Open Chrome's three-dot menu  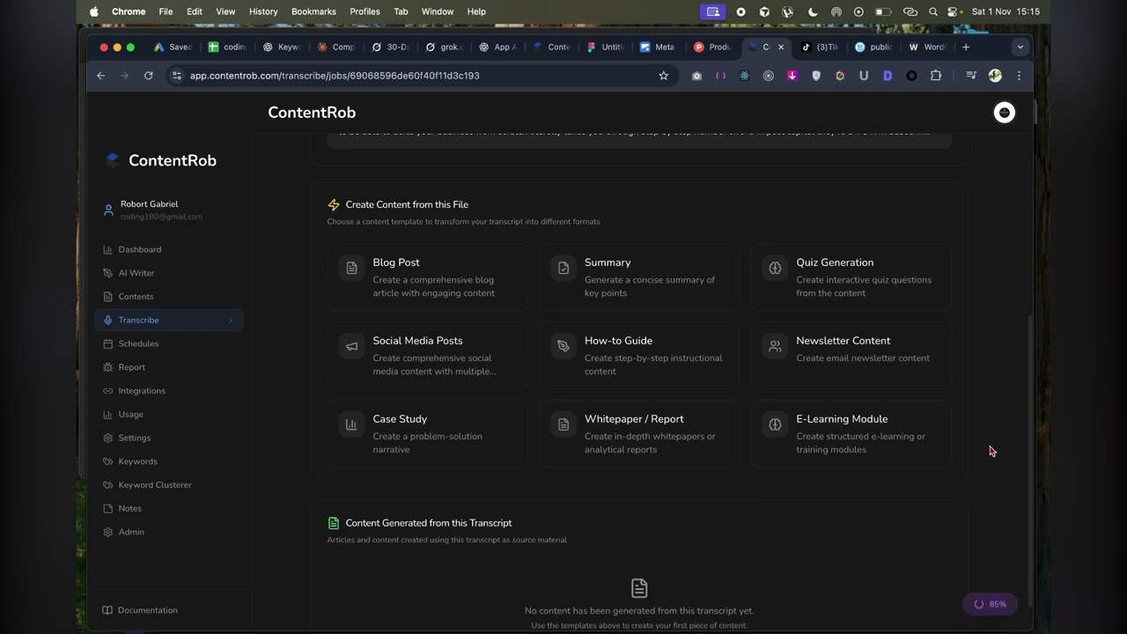point(1019,76)
